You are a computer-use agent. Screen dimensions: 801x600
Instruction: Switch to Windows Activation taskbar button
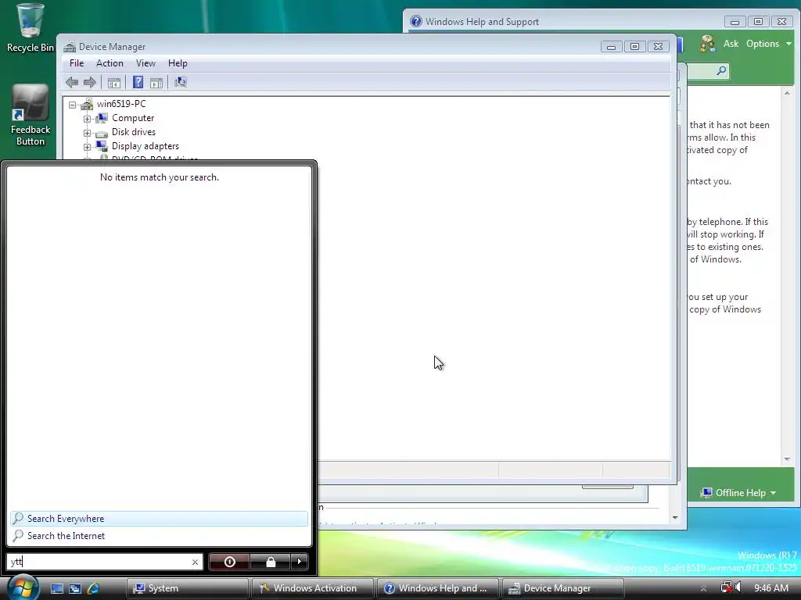point(313,588)
